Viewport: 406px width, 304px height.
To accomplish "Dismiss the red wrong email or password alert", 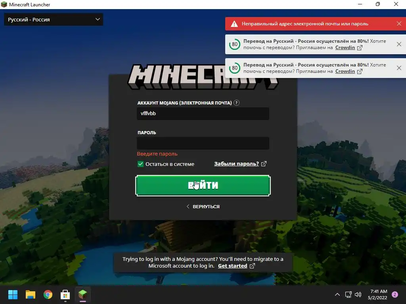I will tap(399, 24).
